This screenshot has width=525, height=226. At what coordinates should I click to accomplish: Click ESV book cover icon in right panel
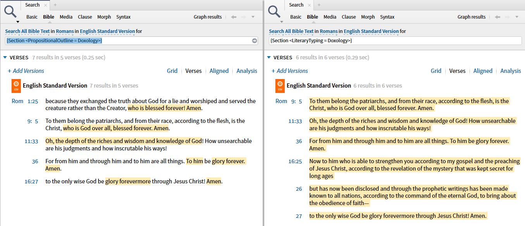(280, 86)
